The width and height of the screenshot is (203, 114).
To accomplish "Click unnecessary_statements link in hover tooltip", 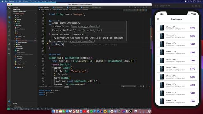I will point(85,26).
